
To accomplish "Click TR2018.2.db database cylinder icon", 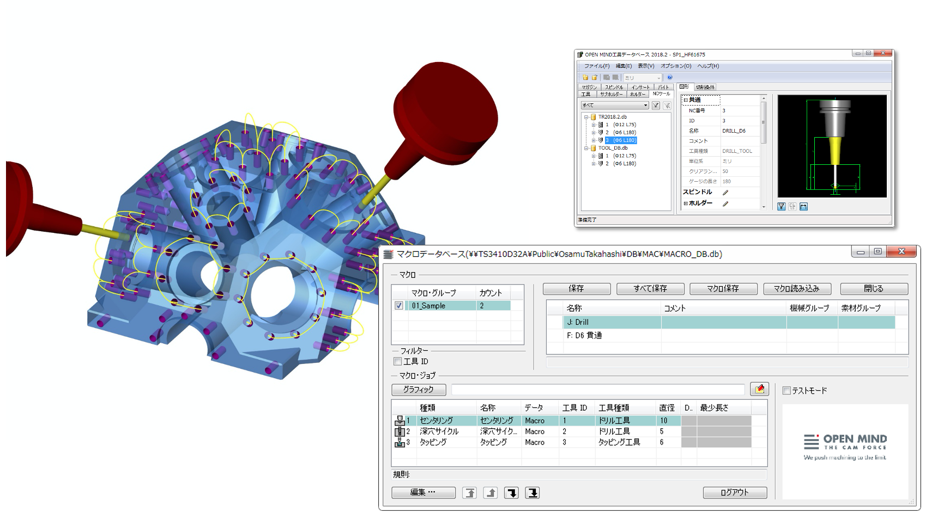I will pos(594,117).
